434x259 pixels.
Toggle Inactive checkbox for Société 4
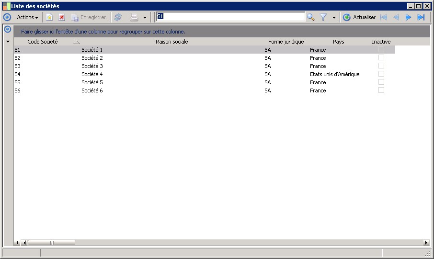[381, 74]
